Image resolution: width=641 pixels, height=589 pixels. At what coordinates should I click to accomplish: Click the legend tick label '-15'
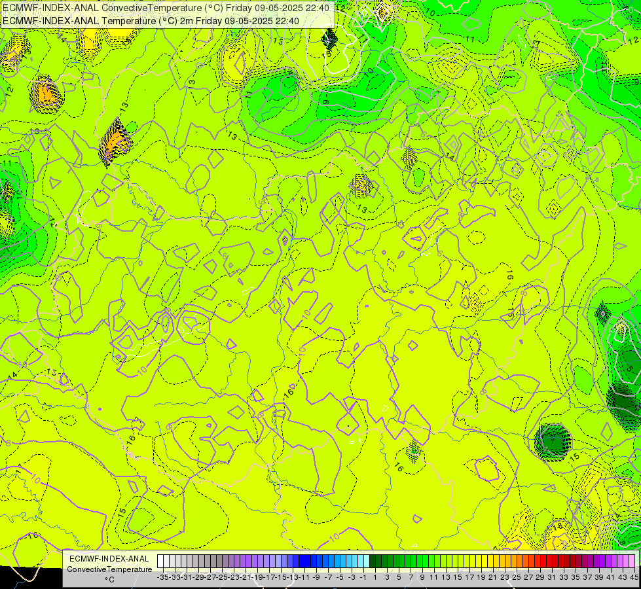point(280,577)
